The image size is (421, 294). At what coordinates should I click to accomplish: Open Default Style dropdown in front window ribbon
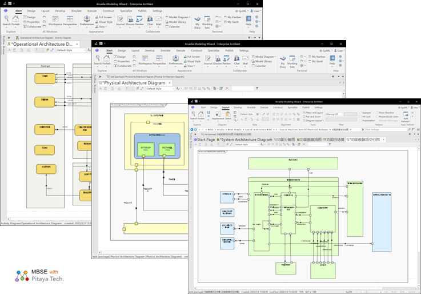pyautogui.click(x=247, y=114)
